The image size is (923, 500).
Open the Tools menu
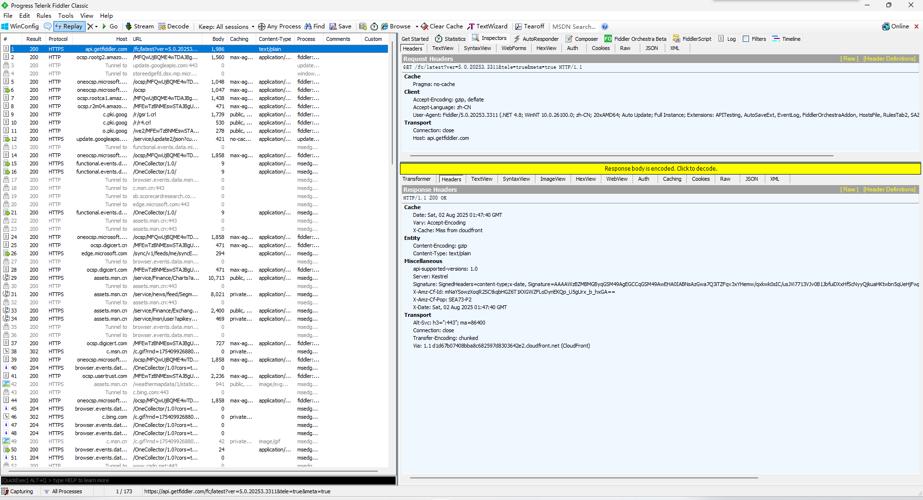[66, 16]
